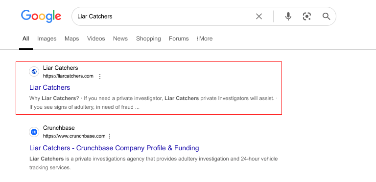The width and height of the screenshot is (376, 182).
Task: Click the Crunchbase favicon icon
Action: (34, 132)
